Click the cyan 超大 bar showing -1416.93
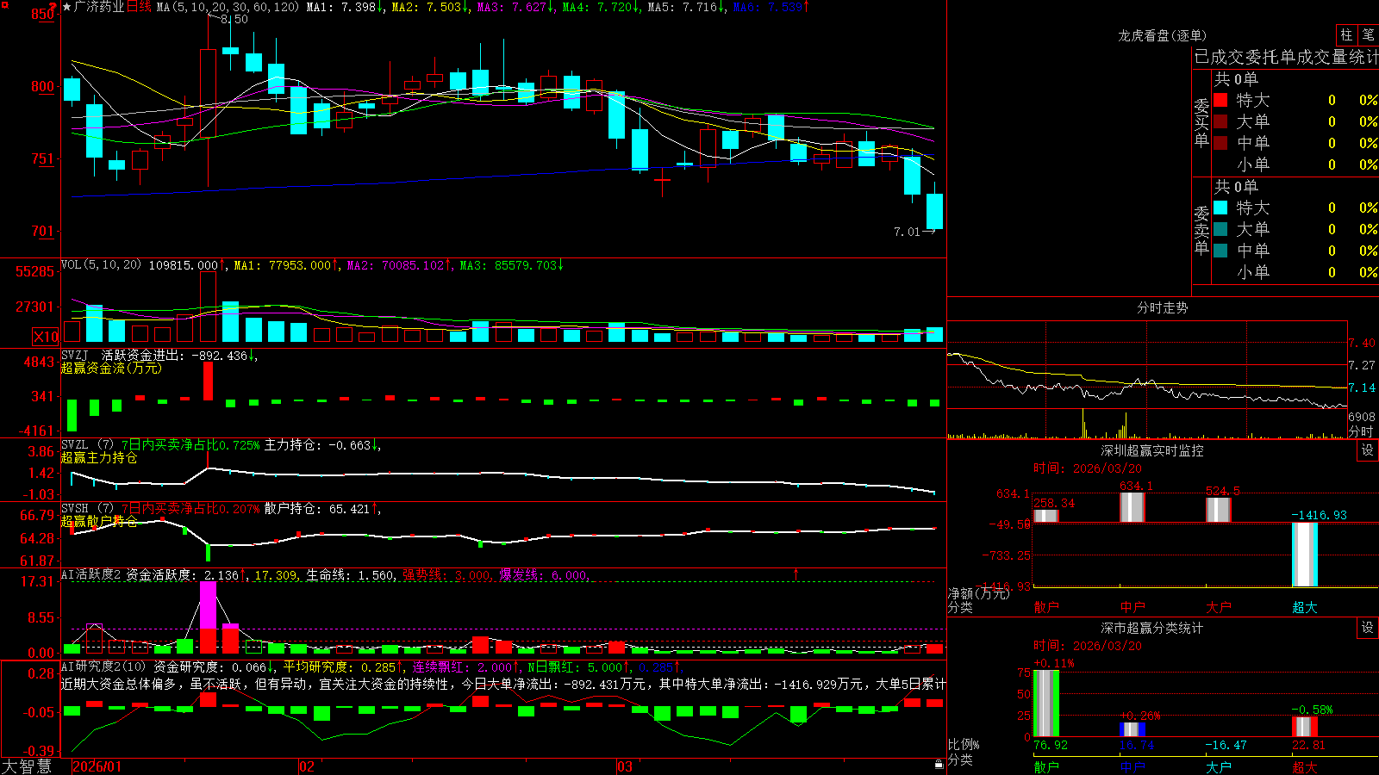 click(1304, 555)
